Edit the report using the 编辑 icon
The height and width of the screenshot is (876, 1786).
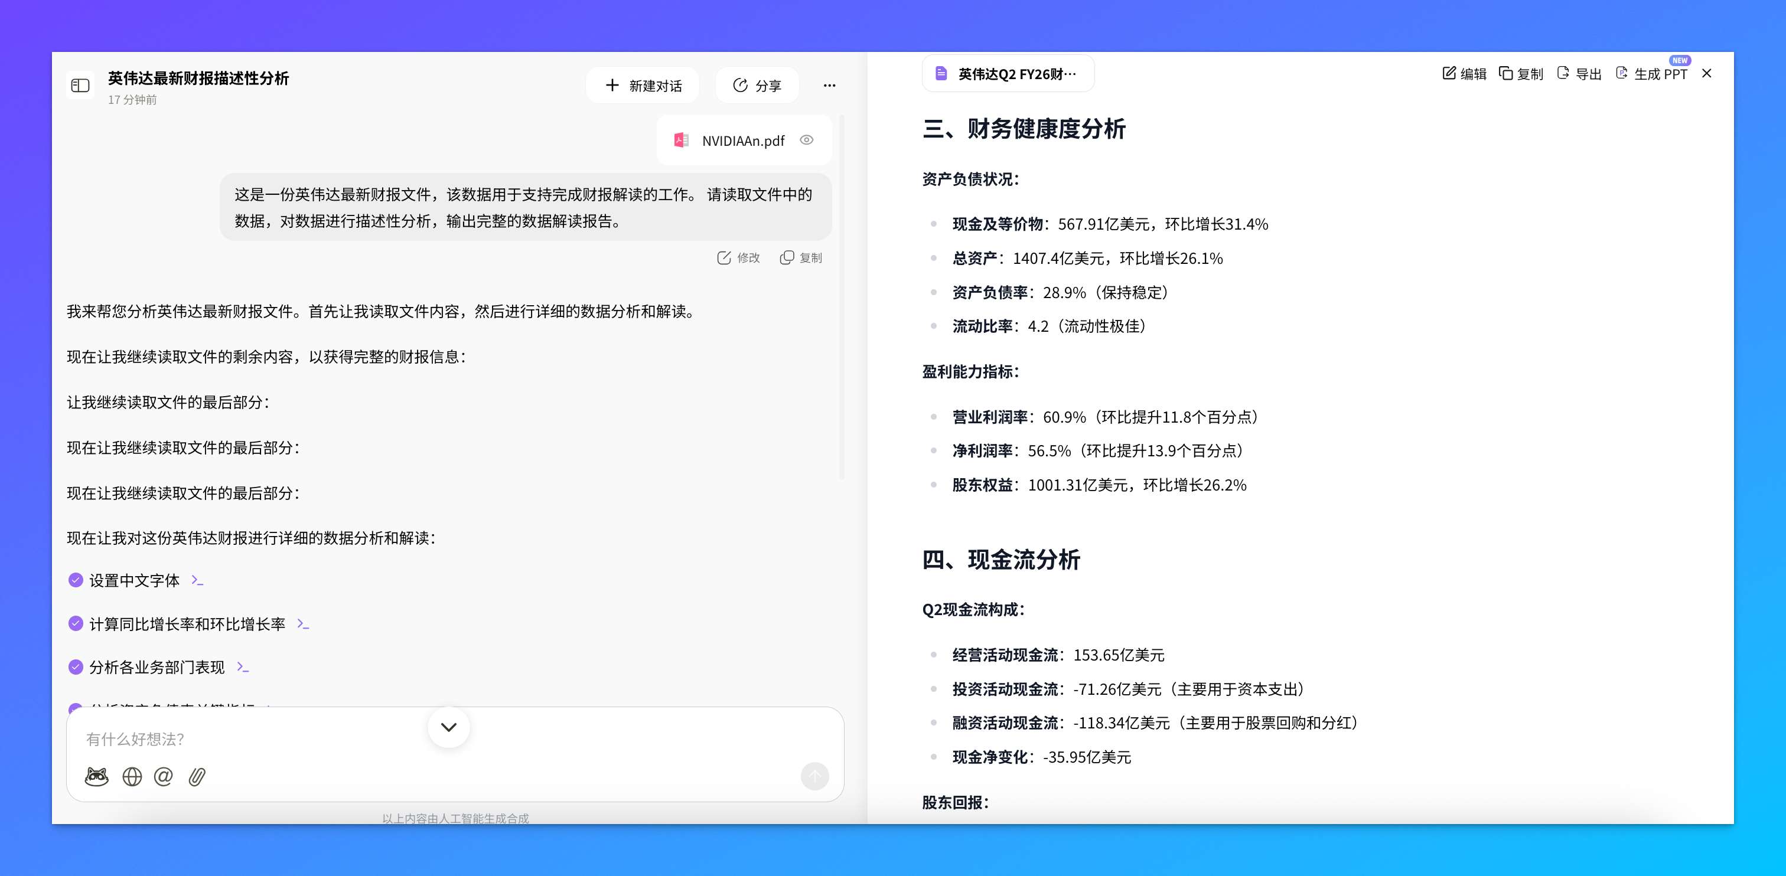click(x=1463, y=73)
